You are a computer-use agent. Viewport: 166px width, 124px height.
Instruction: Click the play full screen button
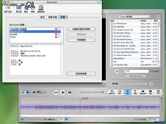coord(70,92)
